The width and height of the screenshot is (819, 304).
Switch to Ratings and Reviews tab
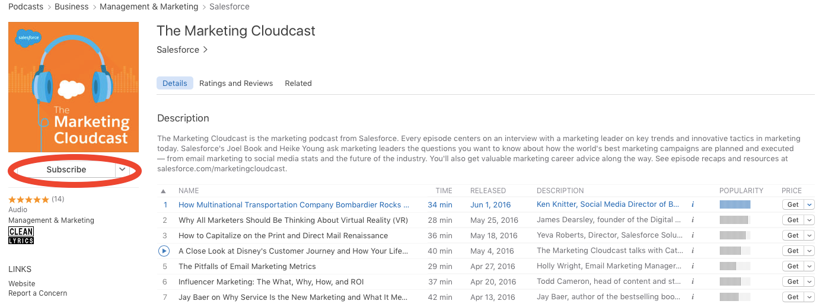point(236,83)
